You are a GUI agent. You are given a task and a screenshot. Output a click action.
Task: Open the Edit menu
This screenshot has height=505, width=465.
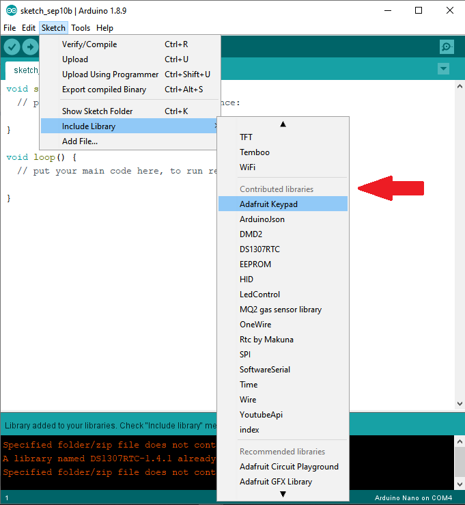[x=29, y=28]
